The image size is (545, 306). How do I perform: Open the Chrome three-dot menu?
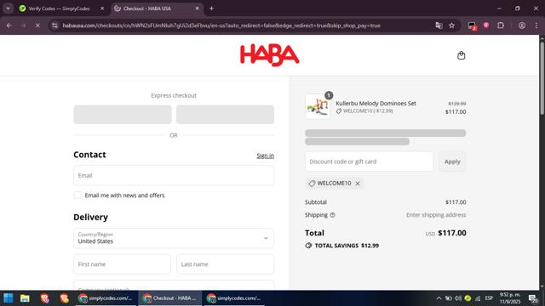536,25
